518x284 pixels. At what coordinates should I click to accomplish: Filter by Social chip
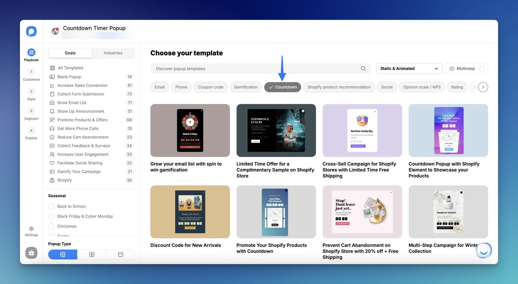tap(387, 87)
